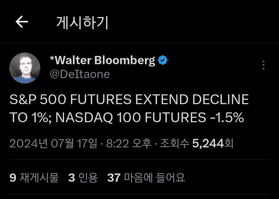279x199 pixels.
Task: Click the bold 5,244 view count
Action: [x=208, y=143]
